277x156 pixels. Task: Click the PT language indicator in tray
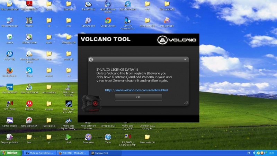[x=249, y=153]
